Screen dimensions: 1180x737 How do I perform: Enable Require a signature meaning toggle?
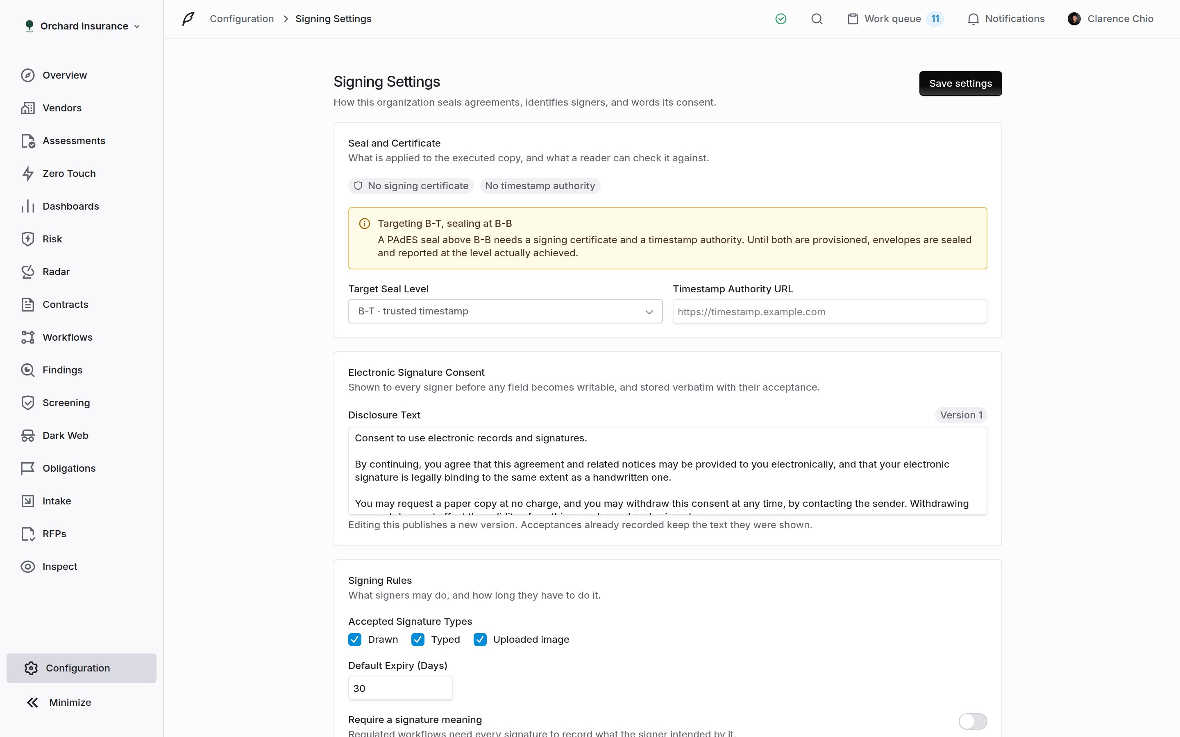coord(973,721)
